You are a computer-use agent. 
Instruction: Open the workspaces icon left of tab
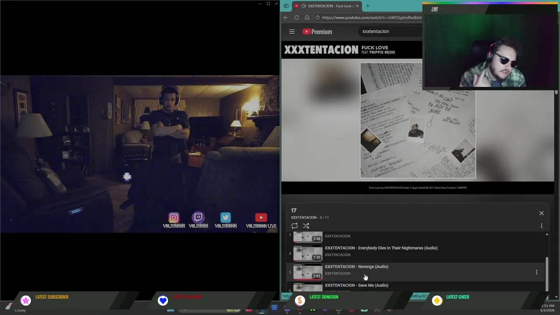[x=286, y=6]
